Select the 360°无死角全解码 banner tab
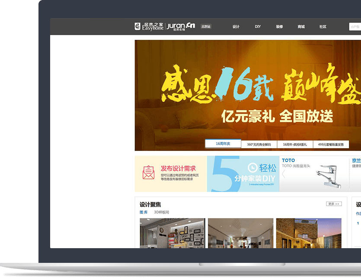The height and width of the screenshot is (278, 361). pyautogui.click(x=259, y=144)
